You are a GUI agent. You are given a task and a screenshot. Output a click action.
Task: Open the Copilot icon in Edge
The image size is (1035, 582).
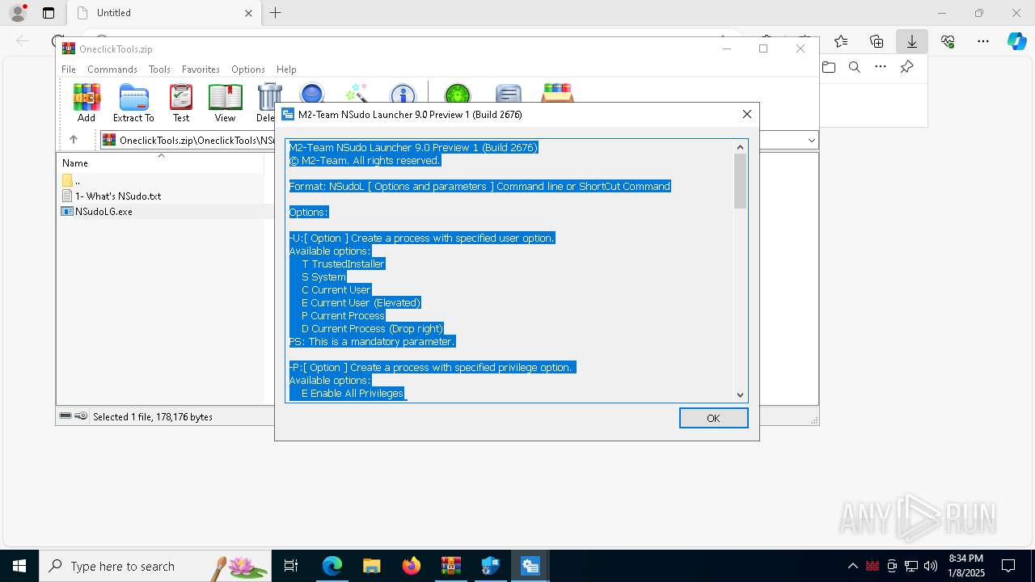pyautogui.click(x=1016, y=41)
